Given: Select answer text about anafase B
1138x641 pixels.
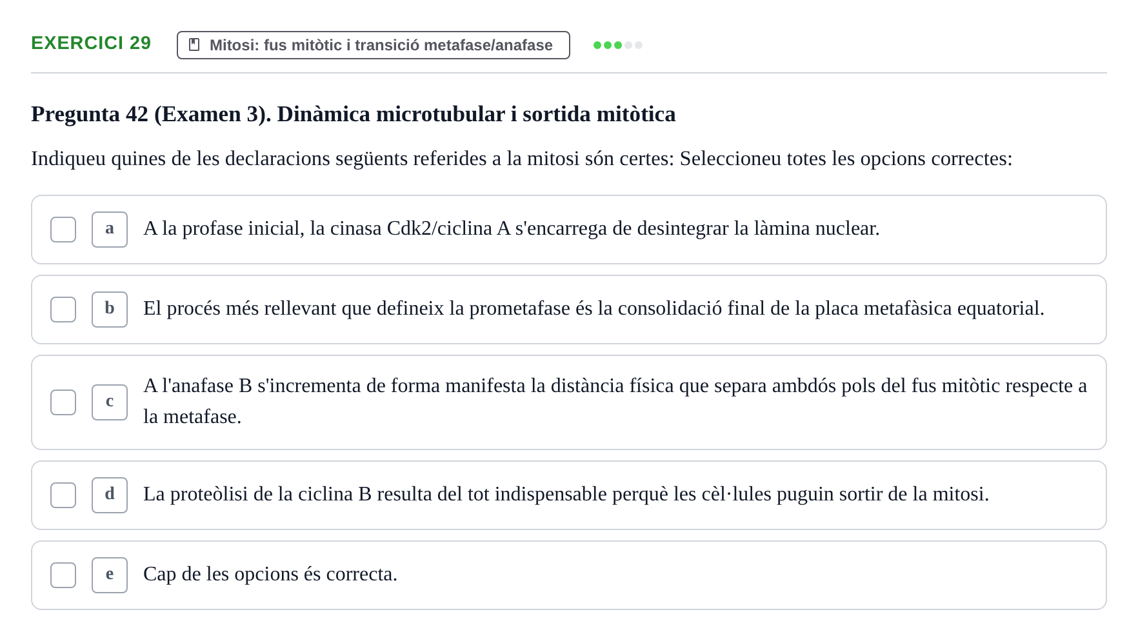Looking at the screenshot, I should (x=615, y=401).
